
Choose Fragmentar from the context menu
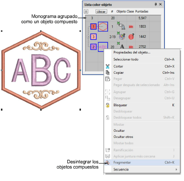pos(142,163)
